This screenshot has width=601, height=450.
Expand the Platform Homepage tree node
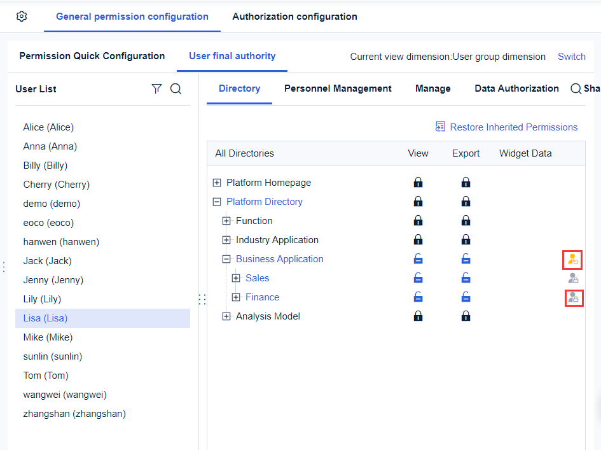(216, 182)
